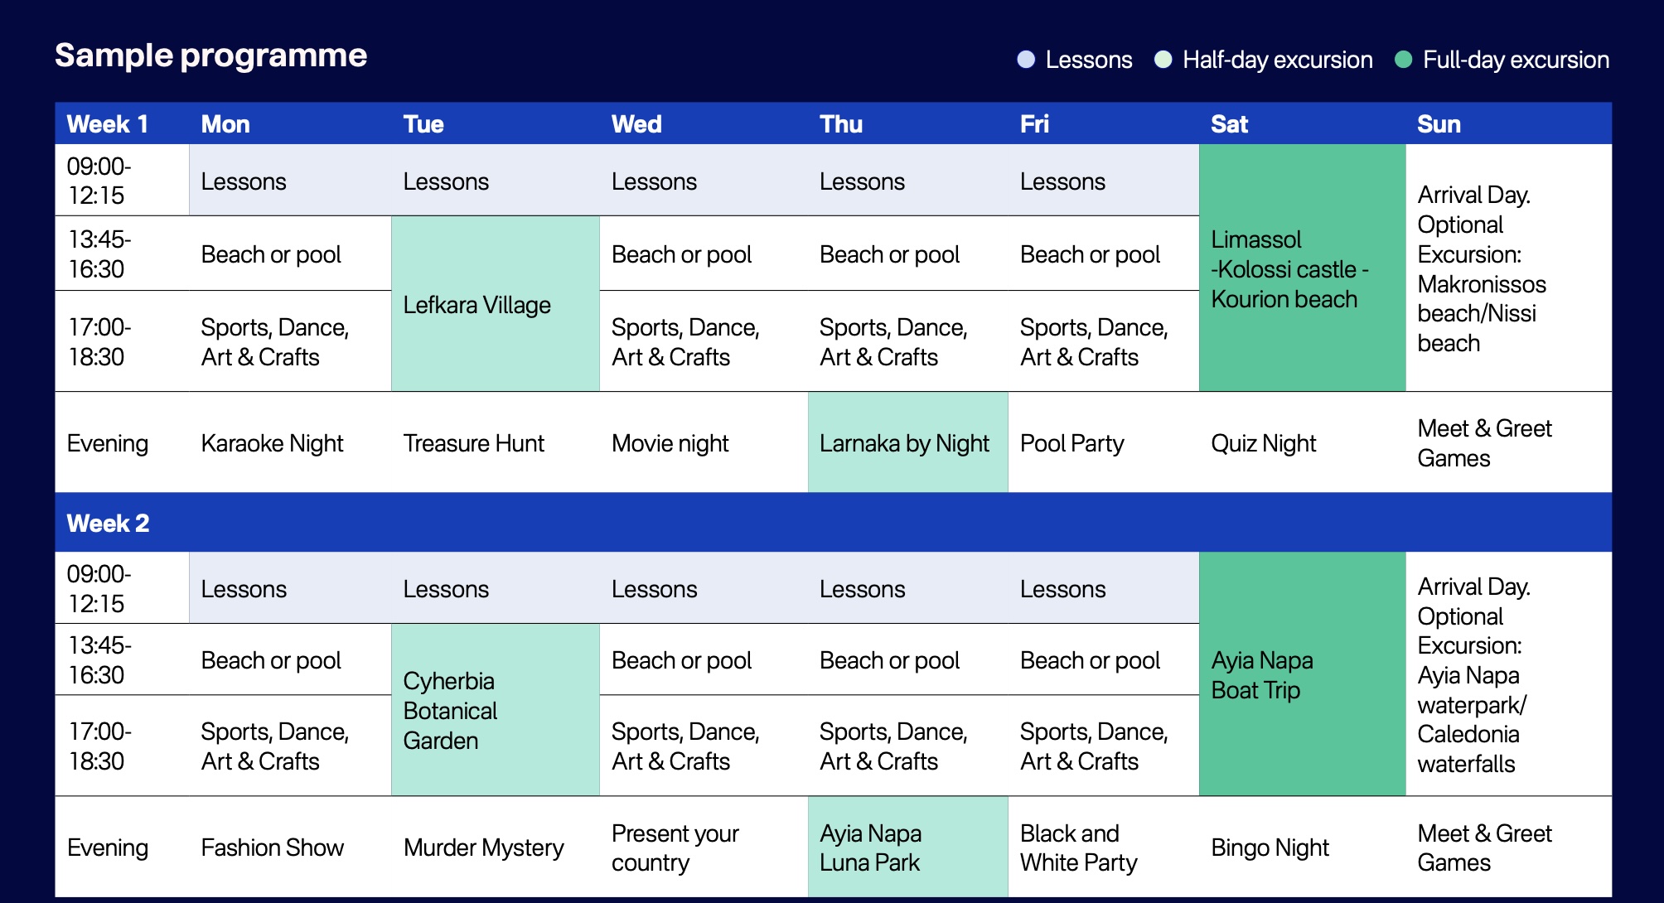Click the Sat column header
1664x903 pixels.
click(1229, 124)
